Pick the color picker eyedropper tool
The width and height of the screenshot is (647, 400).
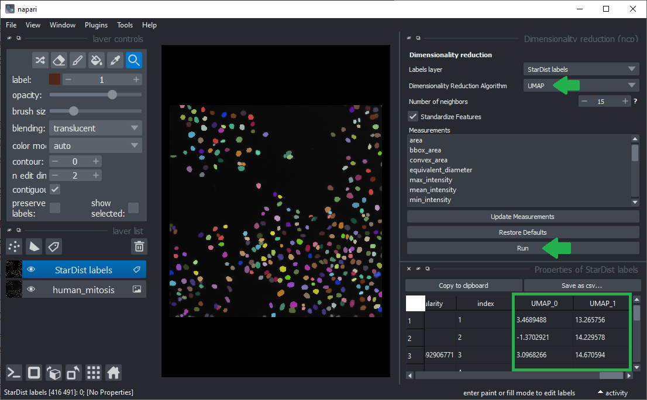(115, 60)
